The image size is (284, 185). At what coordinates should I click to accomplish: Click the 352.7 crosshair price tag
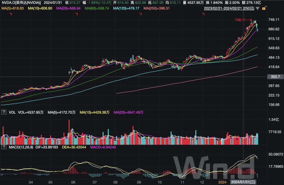click(275, 77)
